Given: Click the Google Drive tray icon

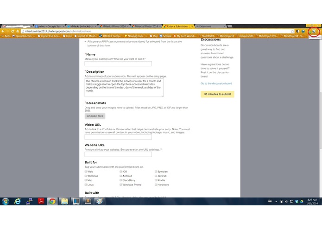Looking at the screenshot, I should (x=302, y=202).
